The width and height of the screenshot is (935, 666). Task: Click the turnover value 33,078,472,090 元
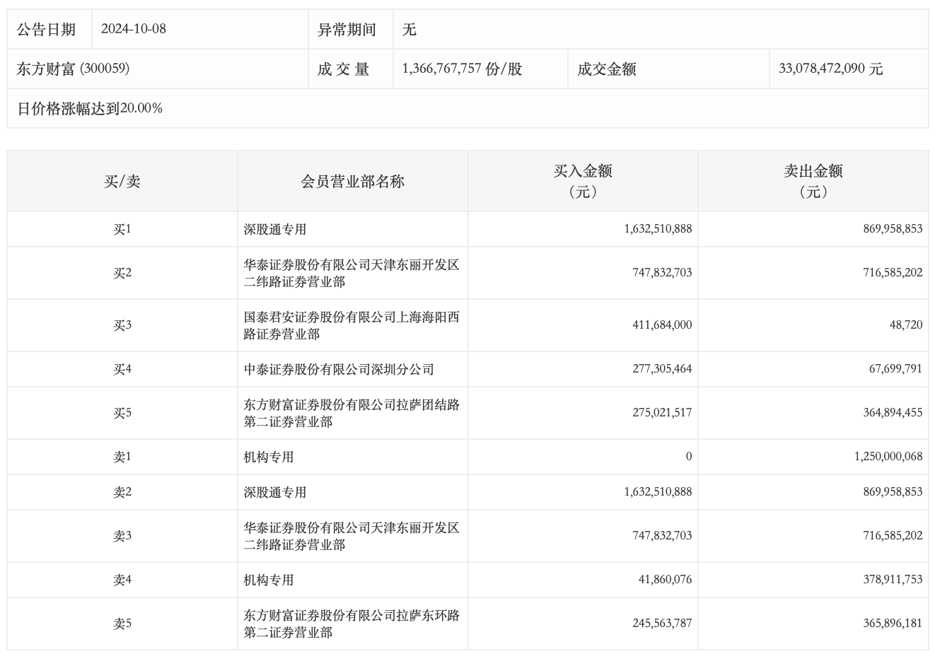(x=830, y=69)
